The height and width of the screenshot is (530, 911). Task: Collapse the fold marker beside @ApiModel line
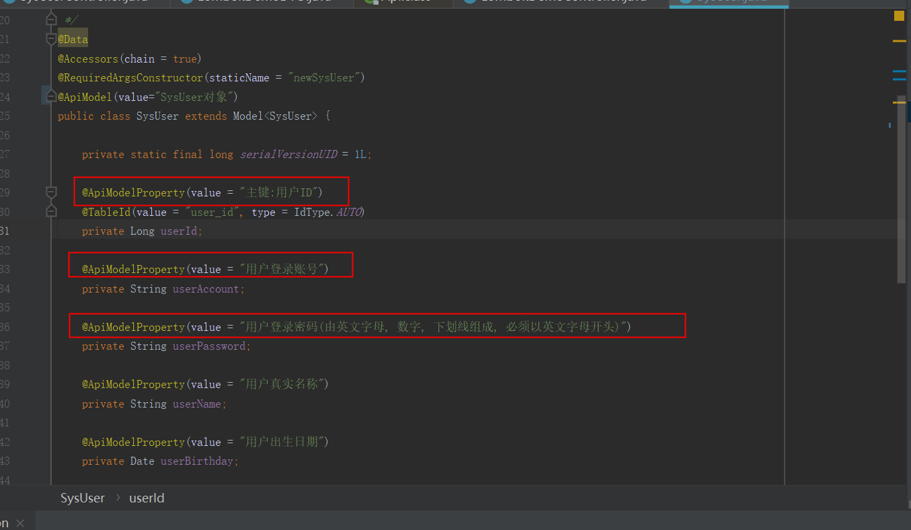pos(51,97)
